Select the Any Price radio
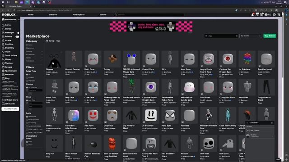This screenshot has height=162, width=289. coord(27,100)
